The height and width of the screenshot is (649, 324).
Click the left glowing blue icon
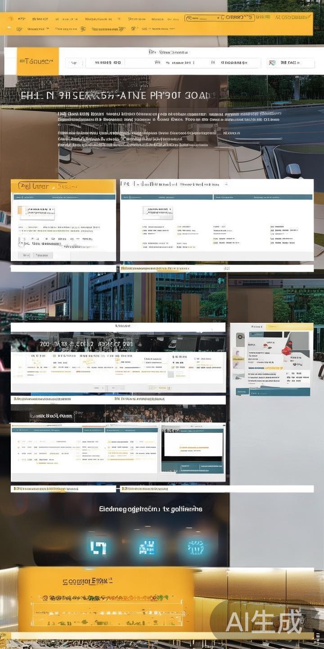tap(98, 547)
